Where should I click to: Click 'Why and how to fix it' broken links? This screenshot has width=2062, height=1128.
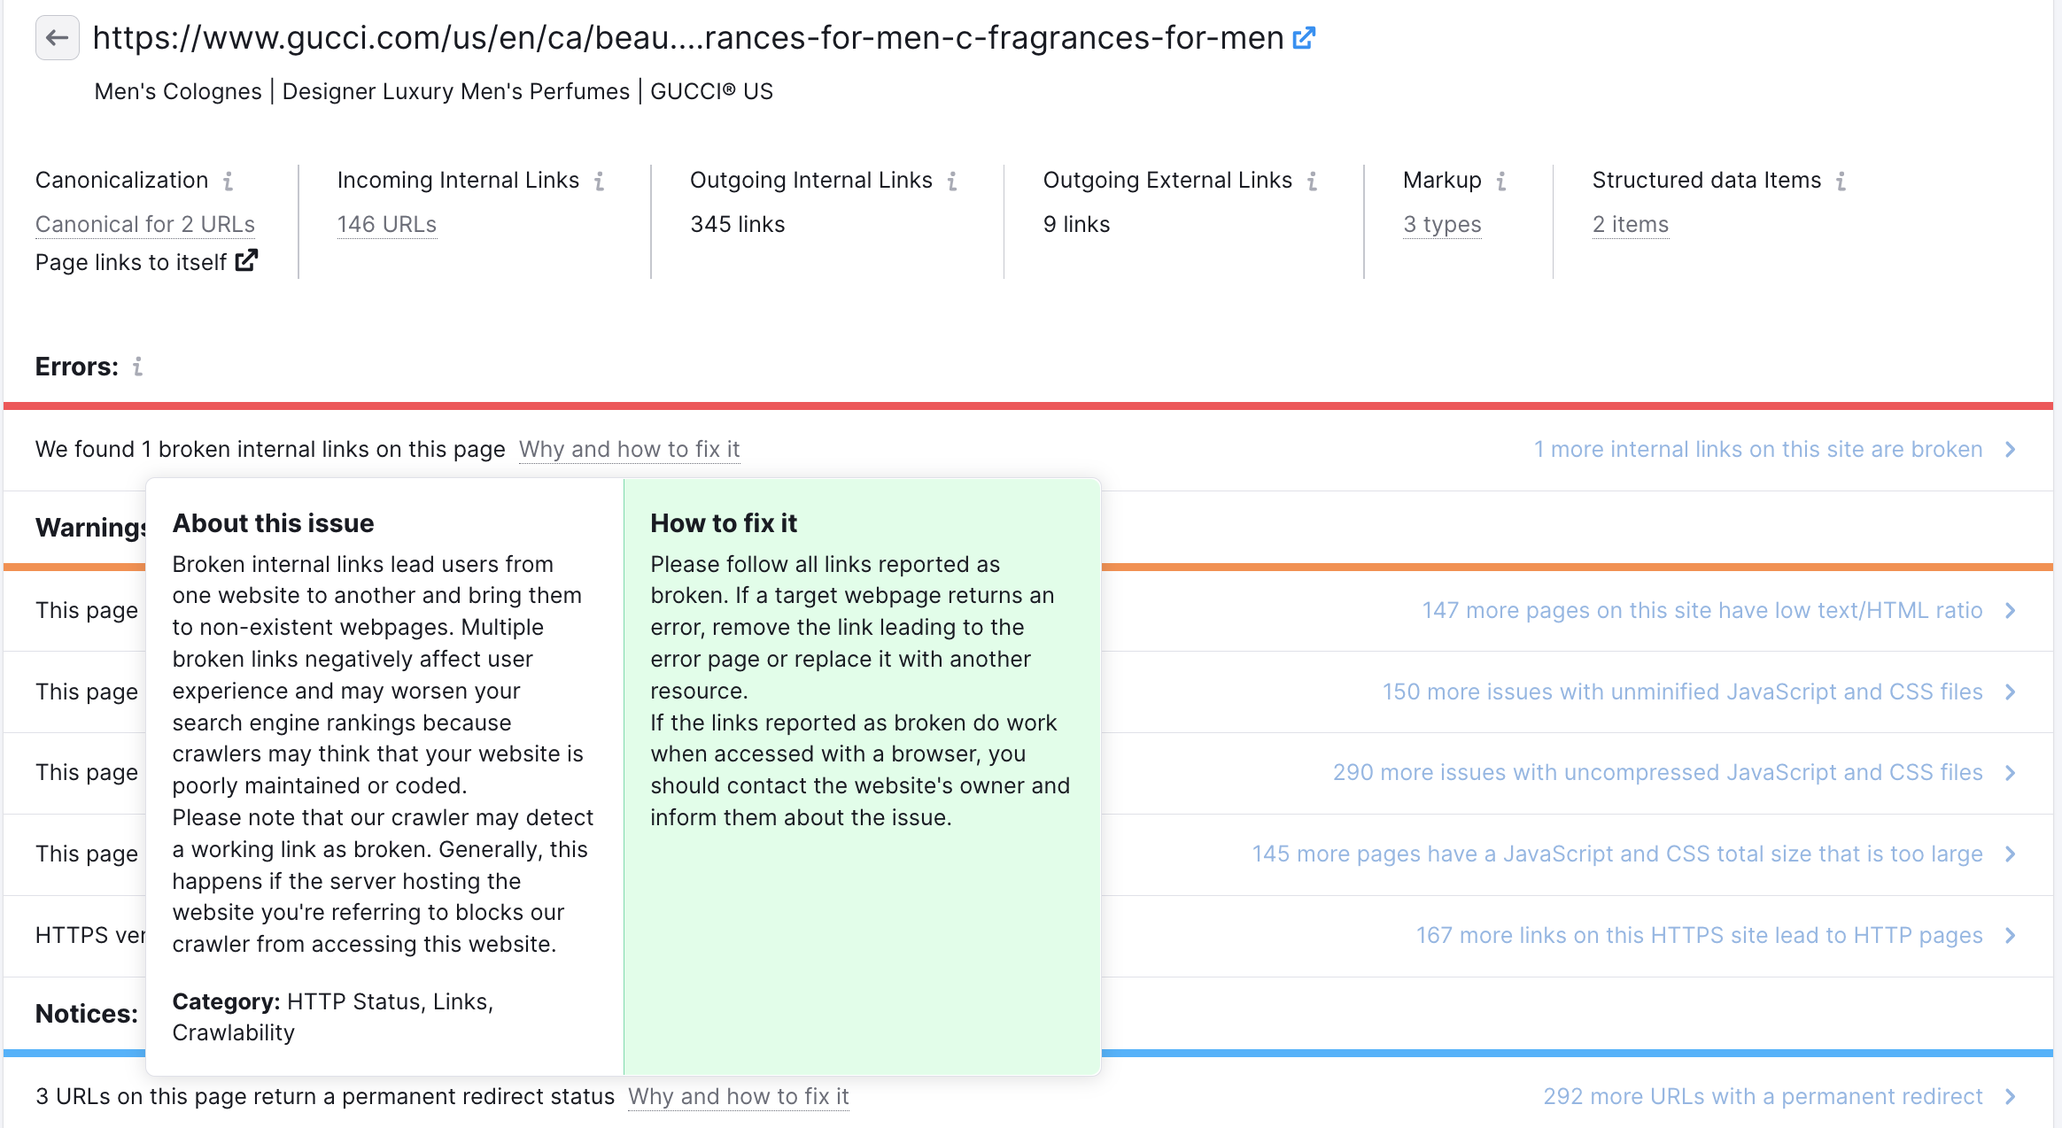pos(630,449)
